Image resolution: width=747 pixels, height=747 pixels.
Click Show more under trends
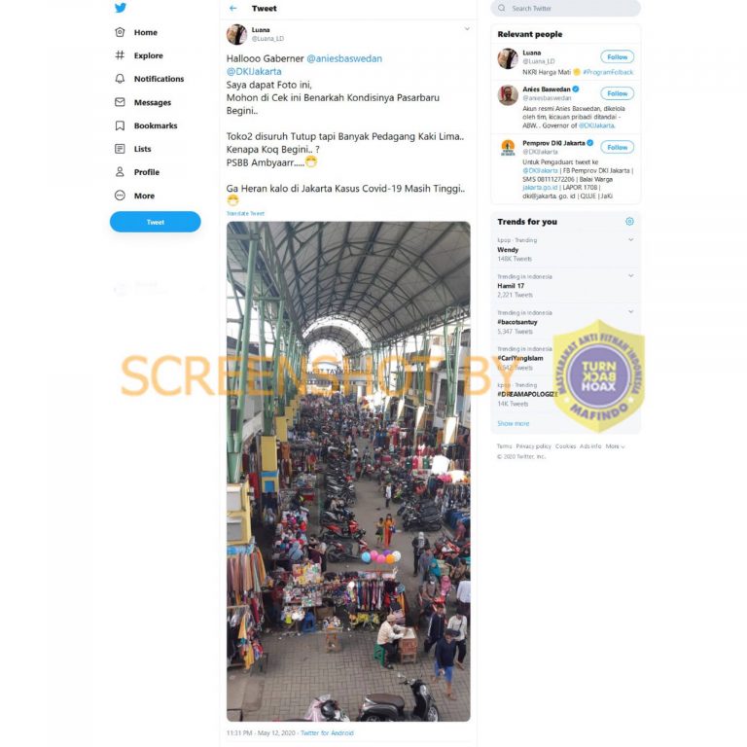[514, 423]
